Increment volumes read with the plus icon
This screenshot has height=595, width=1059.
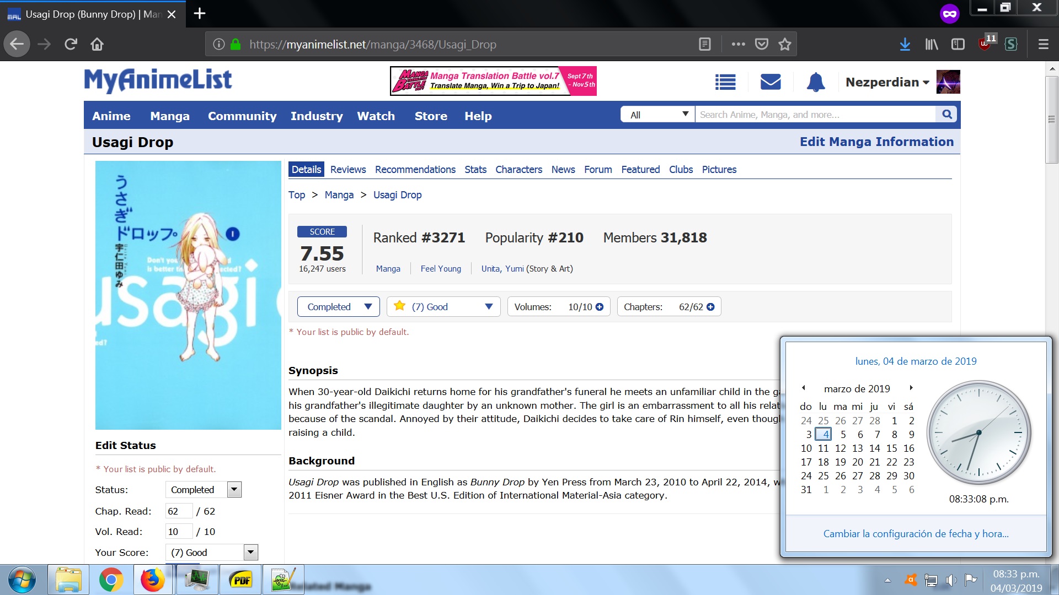tap(600, 307)
